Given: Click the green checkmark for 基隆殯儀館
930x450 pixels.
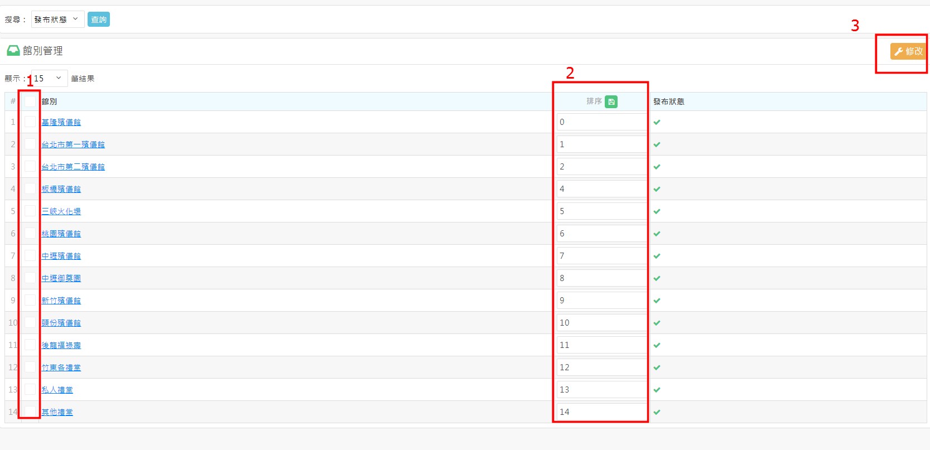Looking at the screenshot, I should click(657, 122).
